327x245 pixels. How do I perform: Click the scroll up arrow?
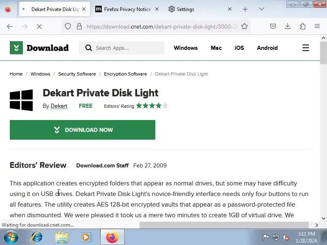323,38
